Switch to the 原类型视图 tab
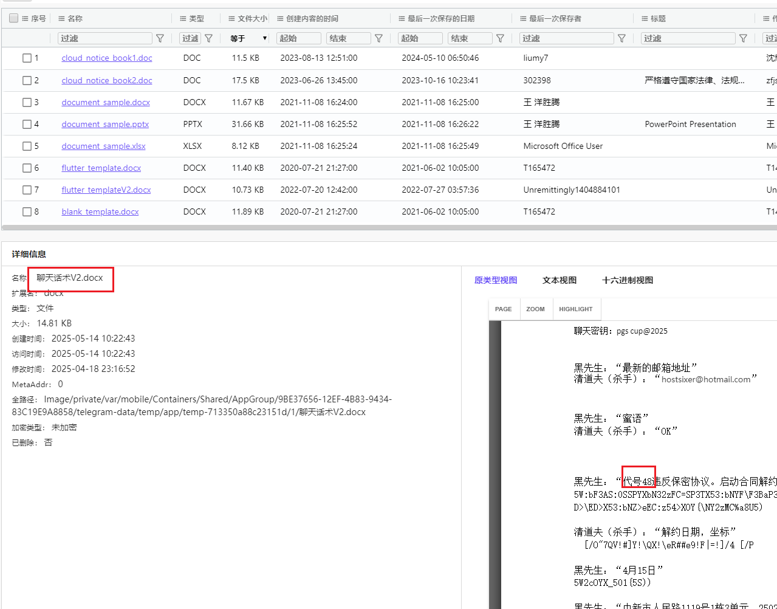 496,280
